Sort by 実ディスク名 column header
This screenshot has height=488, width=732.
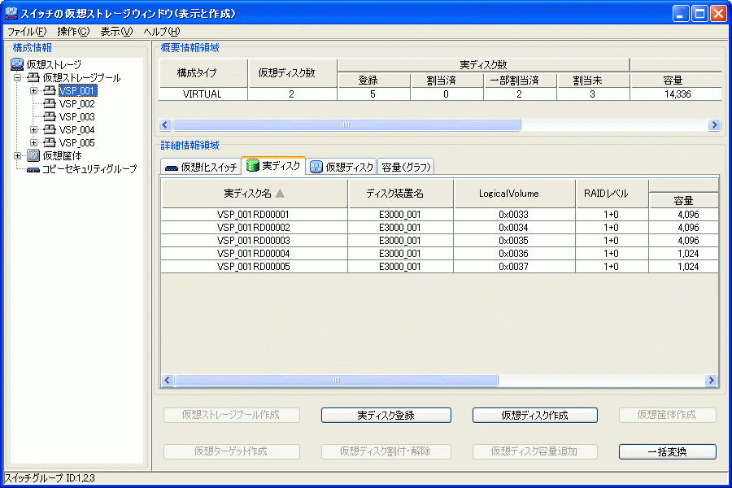pyautogui.click(x=255, y=194)
